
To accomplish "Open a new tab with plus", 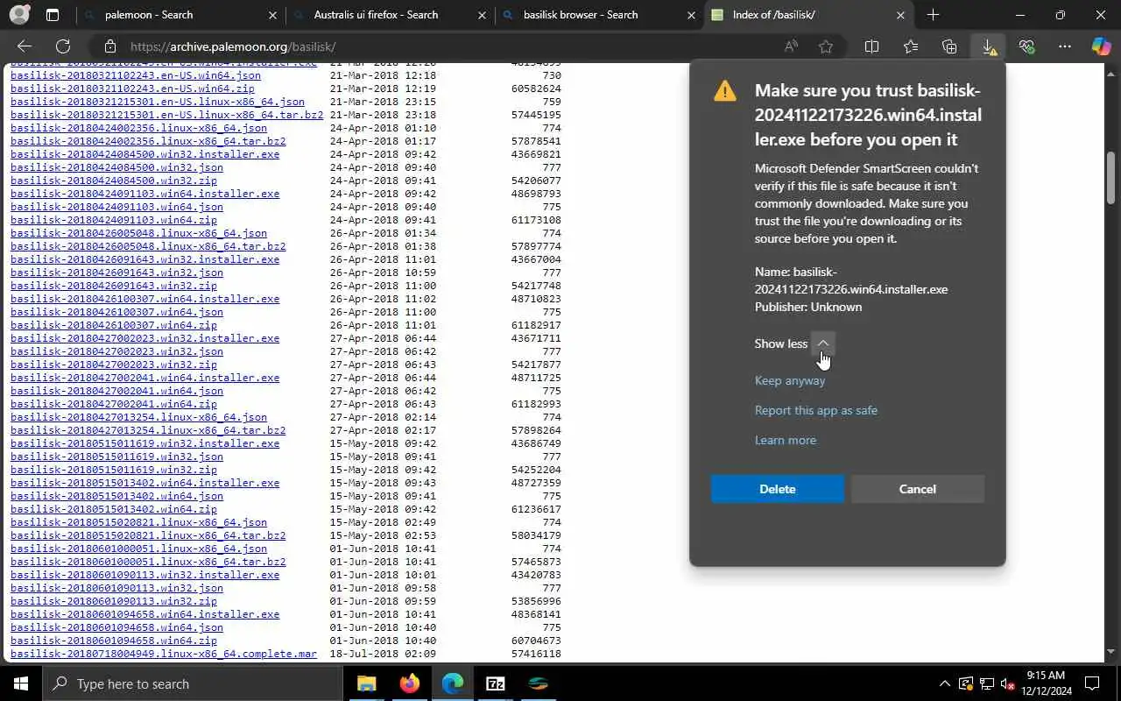I will tap(933, 15).
